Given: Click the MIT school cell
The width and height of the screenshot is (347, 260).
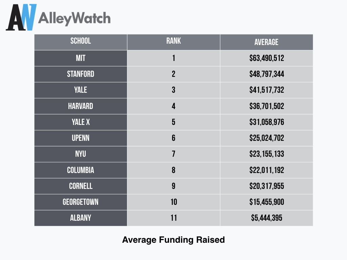Looking at the screenshot, I should click(81, 58).
